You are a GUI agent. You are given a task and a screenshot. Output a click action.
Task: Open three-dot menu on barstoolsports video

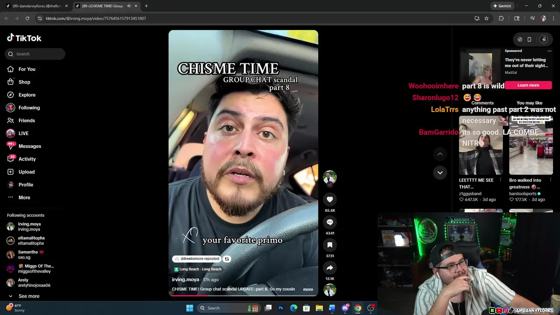[x=550, y=180]
